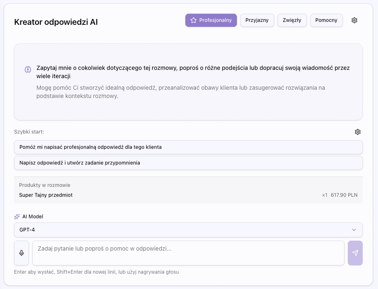Viewport: 378px width, 289px height.
Task: Click the star icon inside Profesjonalny chip
Action: pos(193,20)
